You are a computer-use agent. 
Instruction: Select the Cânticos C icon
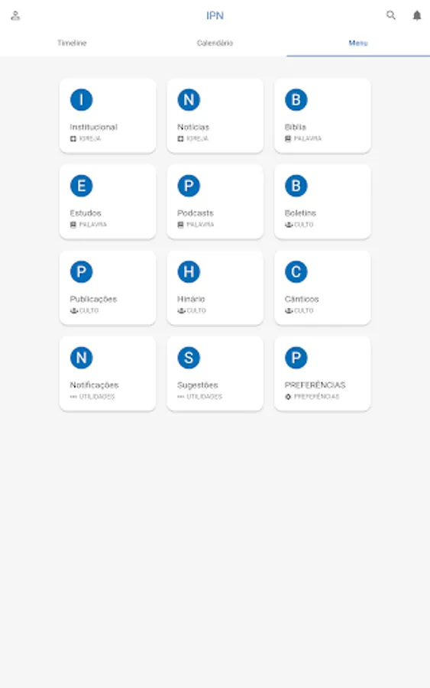[296, 271]
